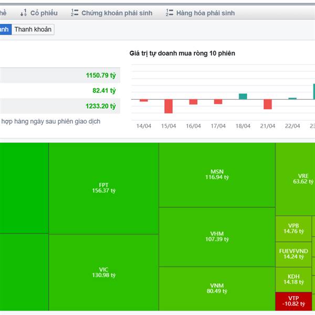Click the 1233.20 tỷ total value
315x315 pixels.
point(101,106)
